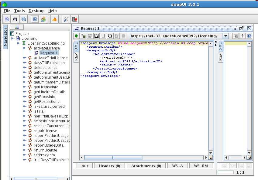The width and height of the screenshot is (258, 180).
Task: Toggle the Navigator side panel tab
Action: 5,37
